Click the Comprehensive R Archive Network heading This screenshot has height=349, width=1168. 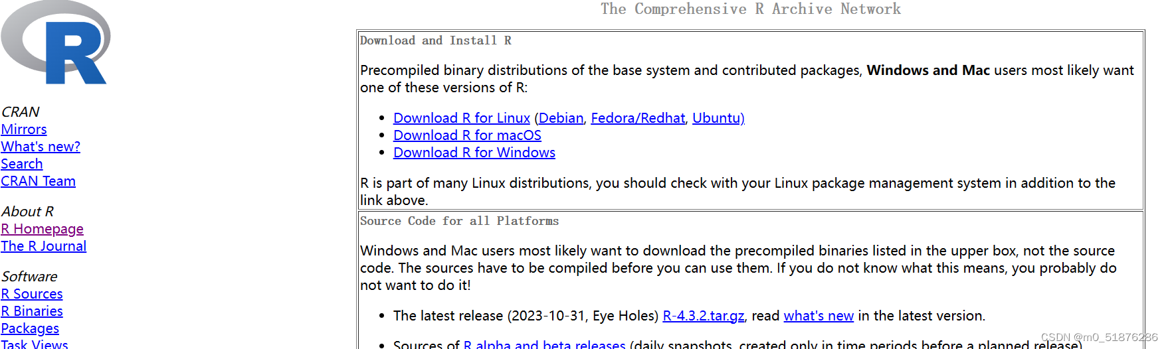[751, 9]
